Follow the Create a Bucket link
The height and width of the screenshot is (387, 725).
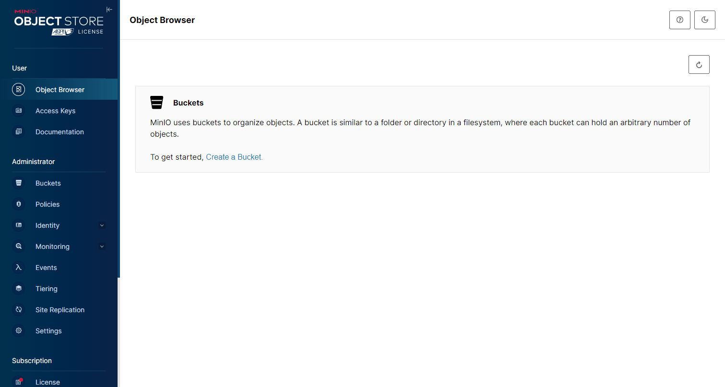234,157
